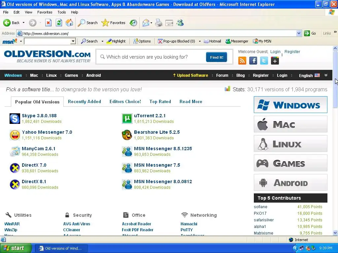Click the Games category banner
The width and height of the screenshot is (338, 253).
point(290,163)
